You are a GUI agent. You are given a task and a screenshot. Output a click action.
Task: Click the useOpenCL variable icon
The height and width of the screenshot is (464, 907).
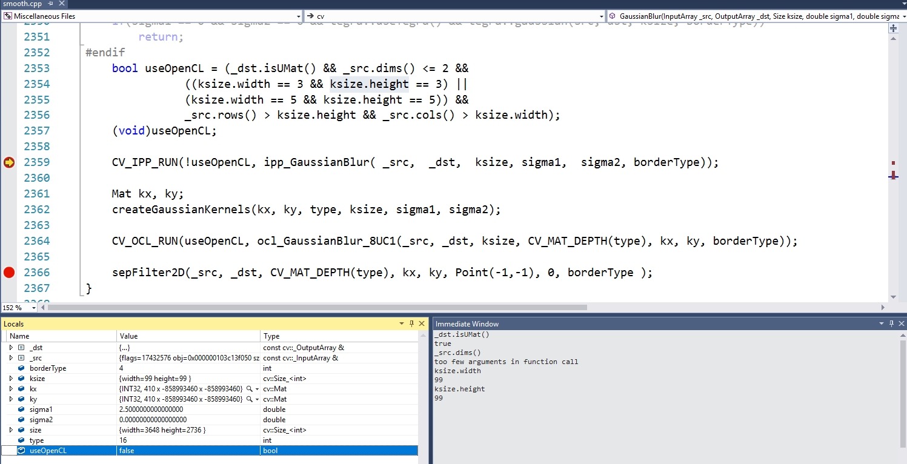[x=21, y=451]
